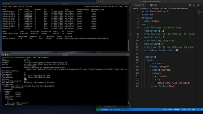
Task: Click 'containers' key on line 17
Action: coord(156,63)
